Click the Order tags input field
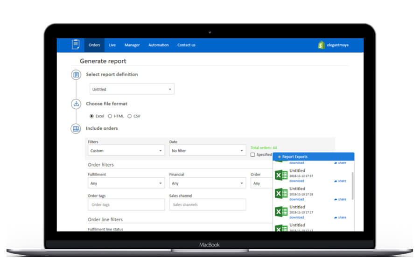This screenshot has width=420, height=280. point(126,204)
